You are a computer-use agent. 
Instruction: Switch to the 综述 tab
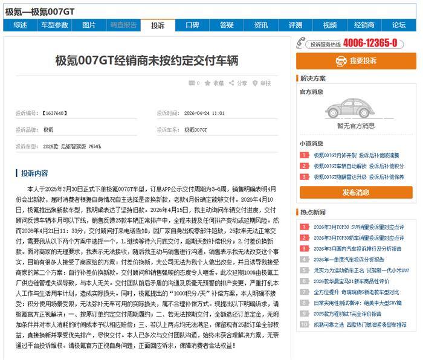(x=20, y=25)
